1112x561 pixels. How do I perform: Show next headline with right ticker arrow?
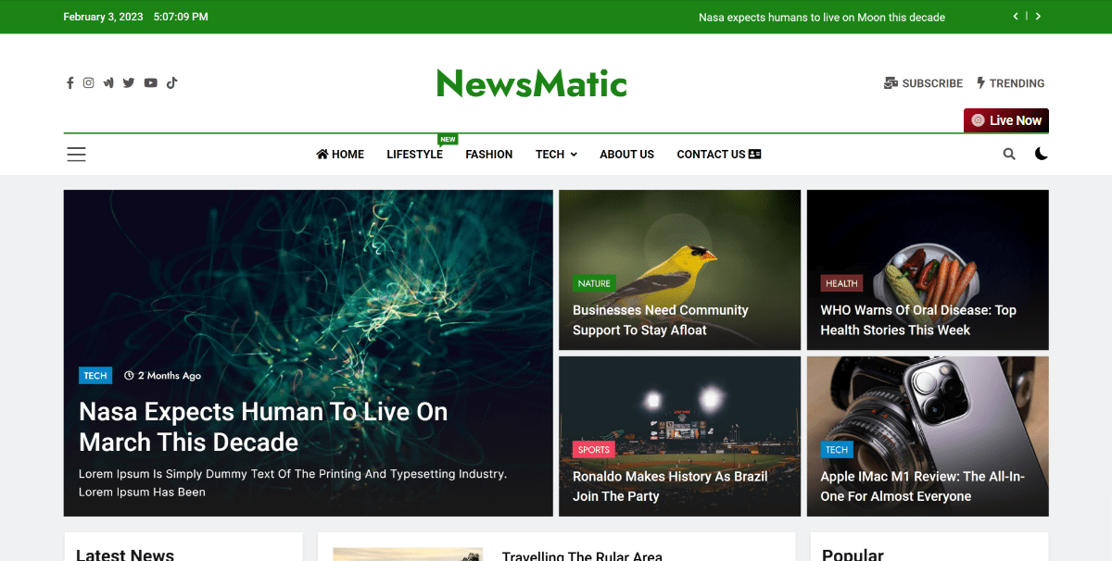pyautogui.click(x=1037, y=16)
